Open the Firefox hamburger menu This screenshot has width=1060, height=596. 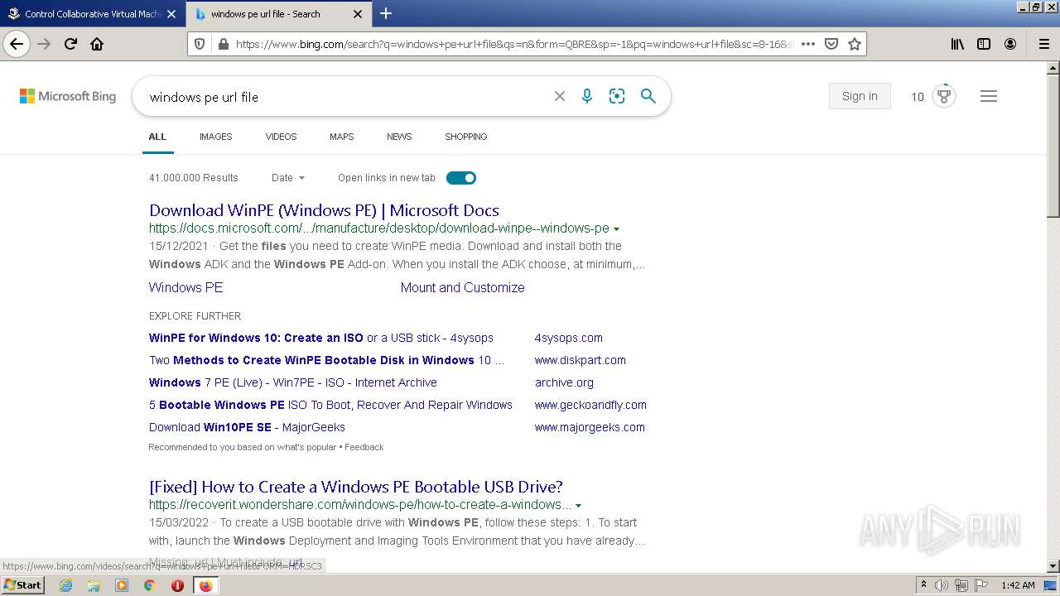(1044, 44)
